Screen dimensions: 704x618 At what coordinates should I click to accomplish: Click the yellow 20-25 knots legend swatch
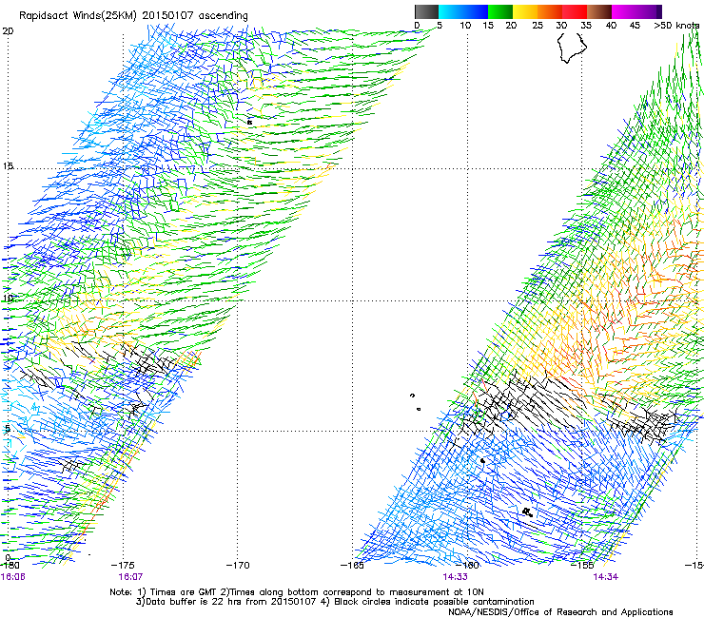tap(525, 11)
